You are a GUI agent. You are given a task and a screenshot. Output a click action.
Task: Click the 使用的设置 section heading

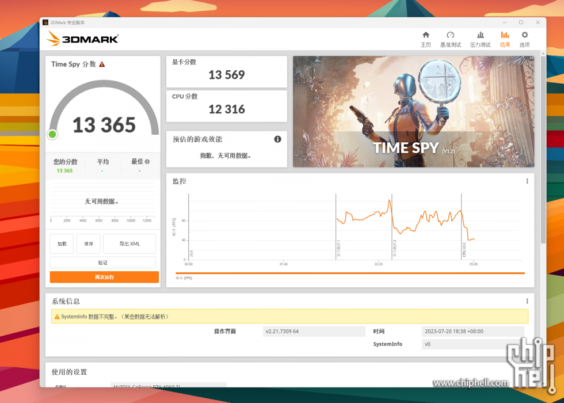pyautogui.click(x=70, y=372)
